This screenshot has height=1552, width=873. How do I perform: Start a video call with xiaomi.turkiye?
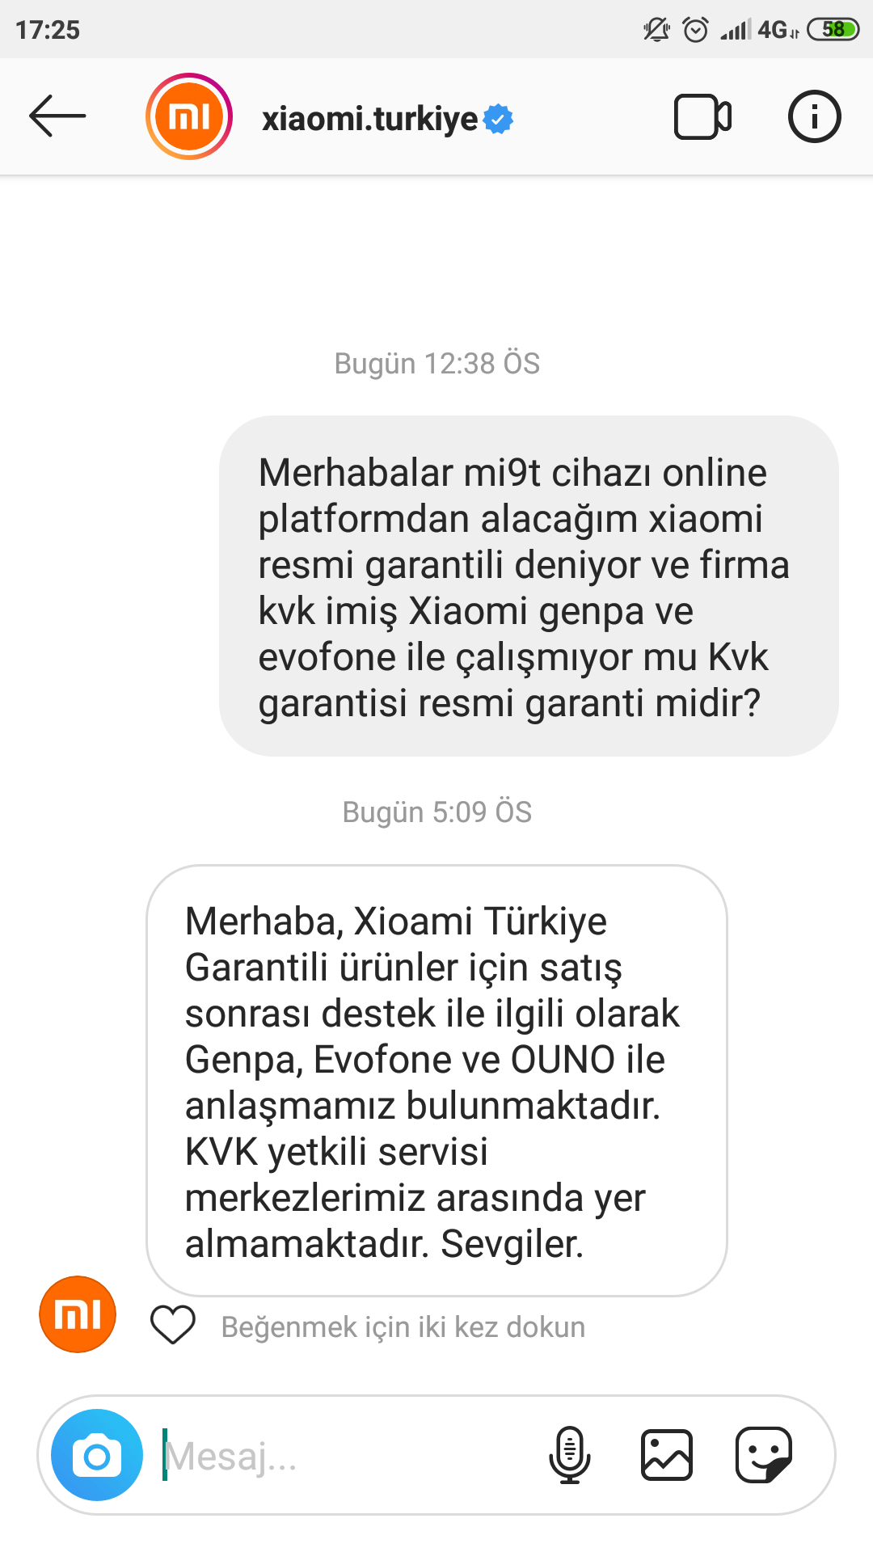coord(702,117)
